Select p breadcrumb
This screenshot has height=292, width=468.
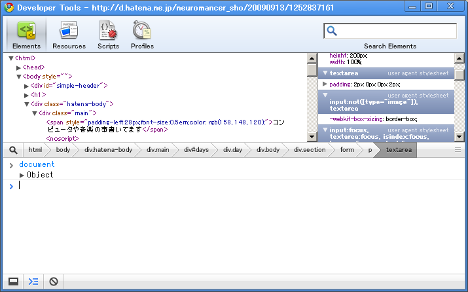point(370,150)
